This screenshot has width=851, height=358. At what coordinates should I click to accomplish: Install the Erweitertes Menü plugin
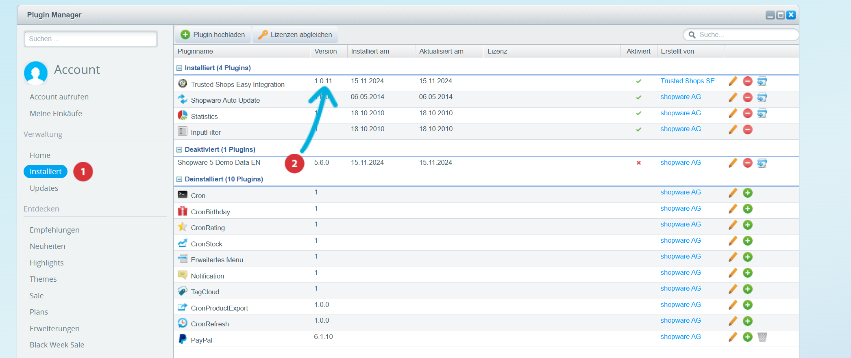coord(748,257)
